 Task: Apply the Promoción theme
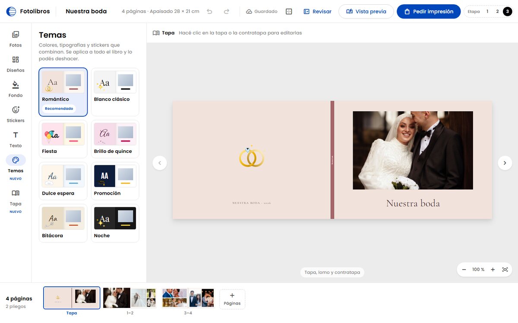(115, 181)
